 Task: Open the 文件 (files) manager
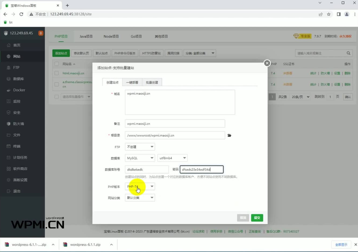pyautogui.click(x=17, y=135)
